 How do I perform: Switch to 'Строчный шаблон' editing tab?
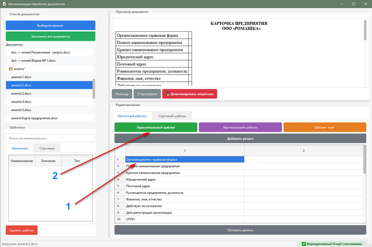[x=172, y=116]
